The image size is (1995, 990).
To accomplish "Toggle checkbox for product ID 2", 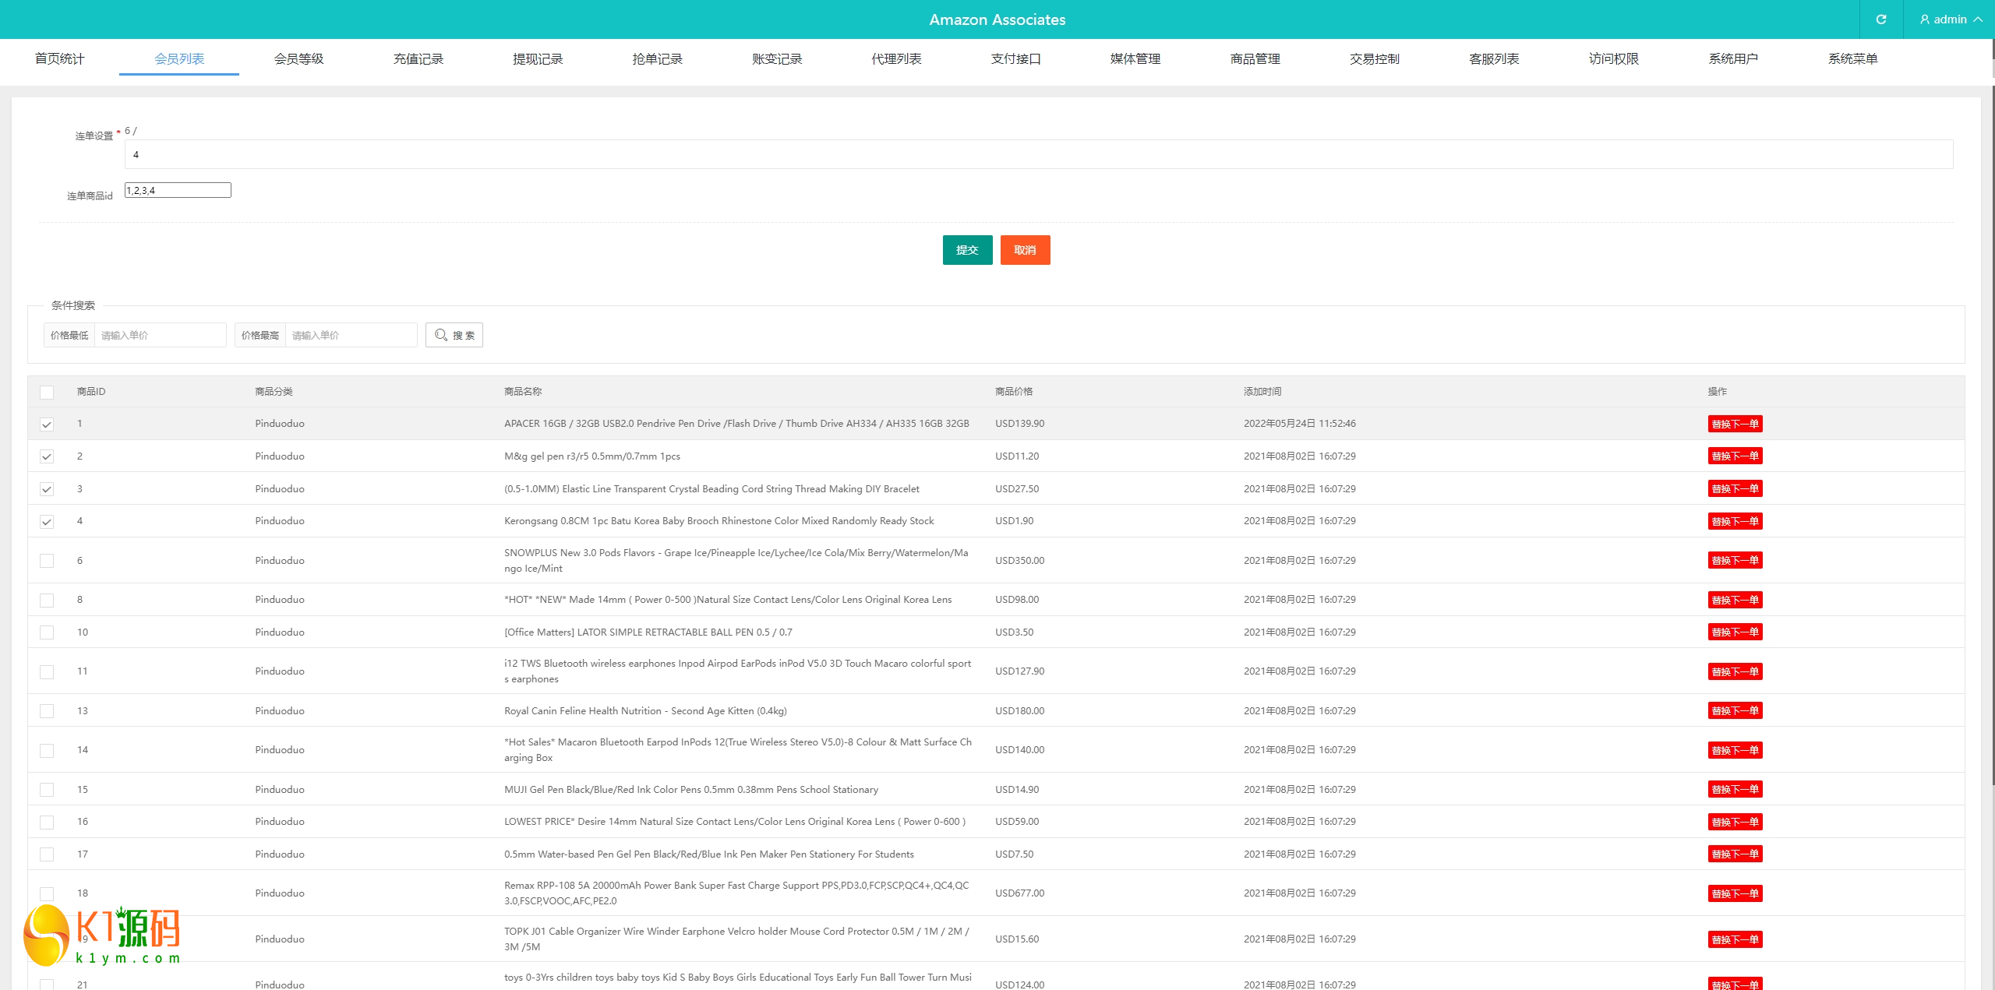I will pos(46,456).
